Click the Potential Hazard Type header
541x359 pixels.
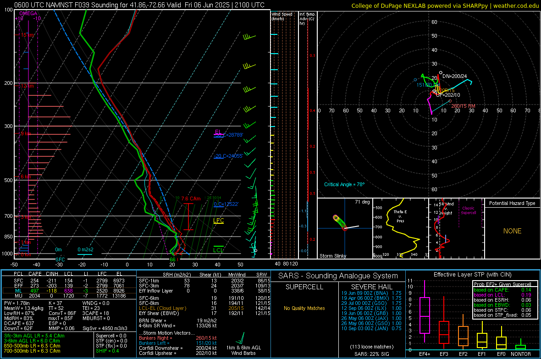512,203
